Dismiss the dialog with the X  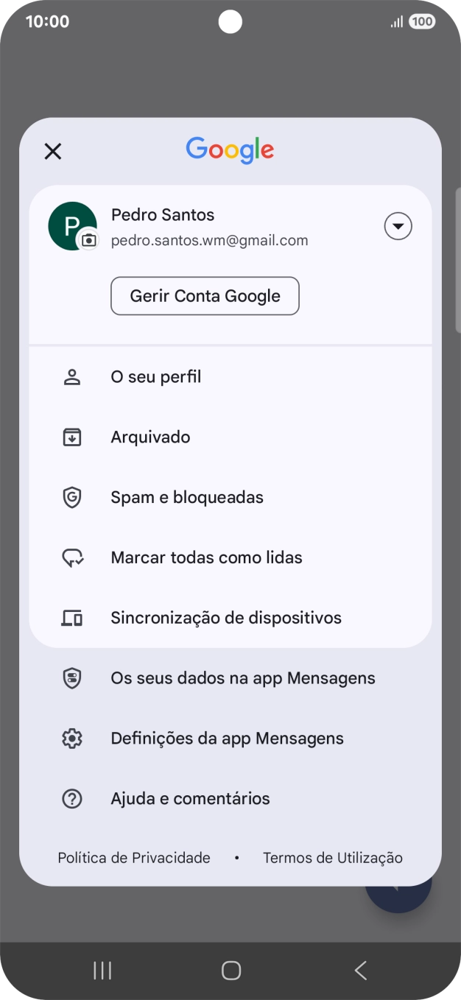(52, 151)
